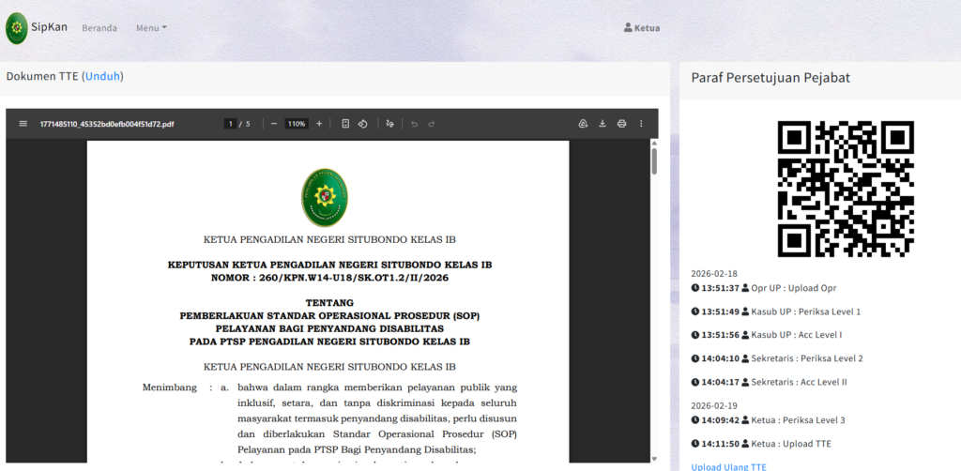Open the Ketua user profile

(x=642, y=28)
